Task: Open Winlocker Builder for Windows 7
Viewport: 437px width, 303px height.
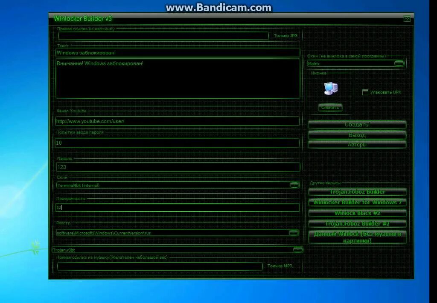Action: (x=357, y=203)
